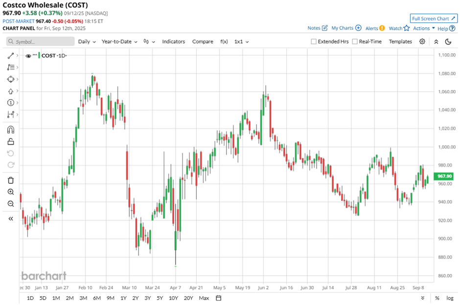Expand bottom panel double-down chevron
The height and width of the screenshot is (306, 460).
[x=422, y=298]
